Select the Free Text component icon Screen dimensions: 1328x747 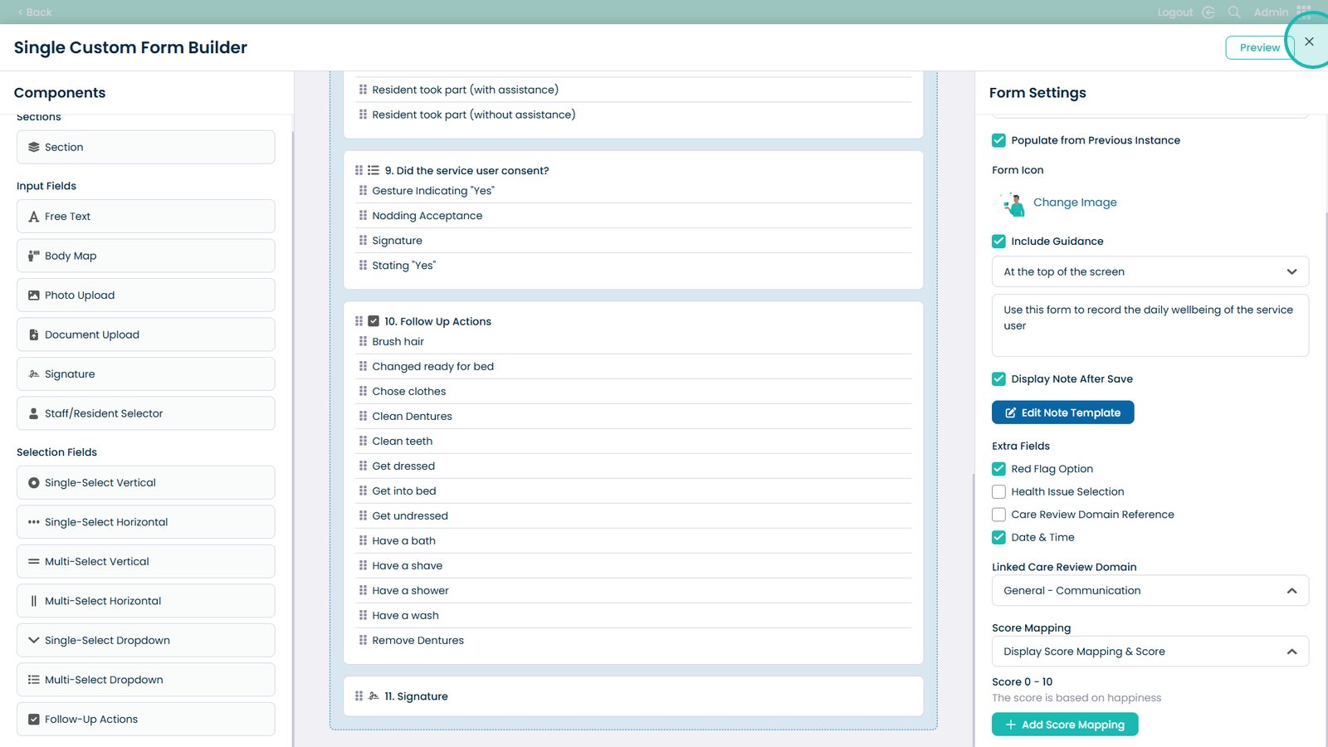34,217
